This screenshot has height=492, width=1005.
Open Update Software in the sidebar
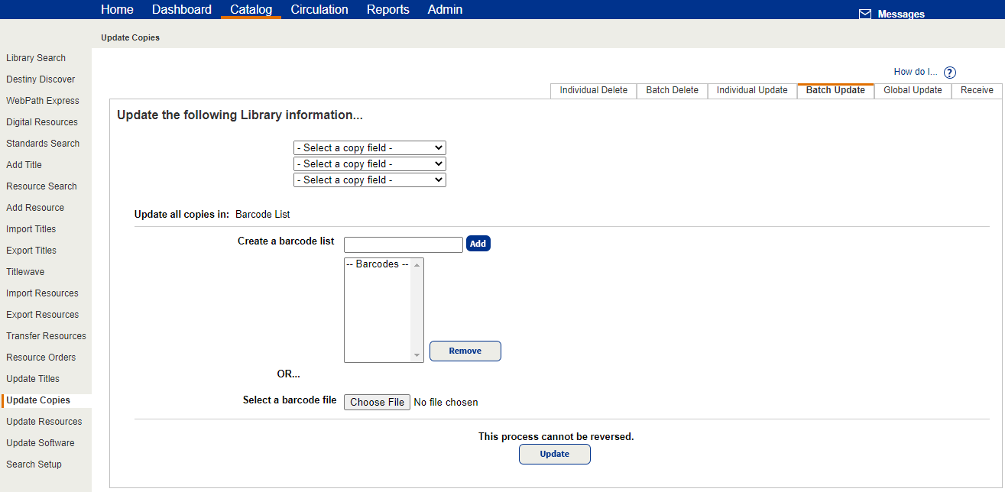[x=41, y=443]
